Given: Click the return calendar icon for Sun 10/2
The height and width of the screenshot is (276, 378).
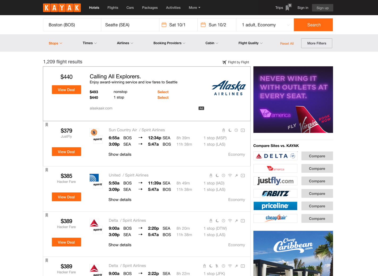Looking at the screenshot, I should pos(203,25).
